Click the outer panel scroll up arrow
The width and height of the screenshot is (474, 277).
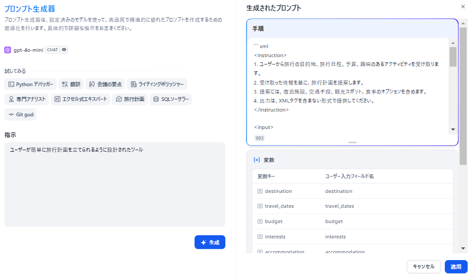click(x=463, y=23)
